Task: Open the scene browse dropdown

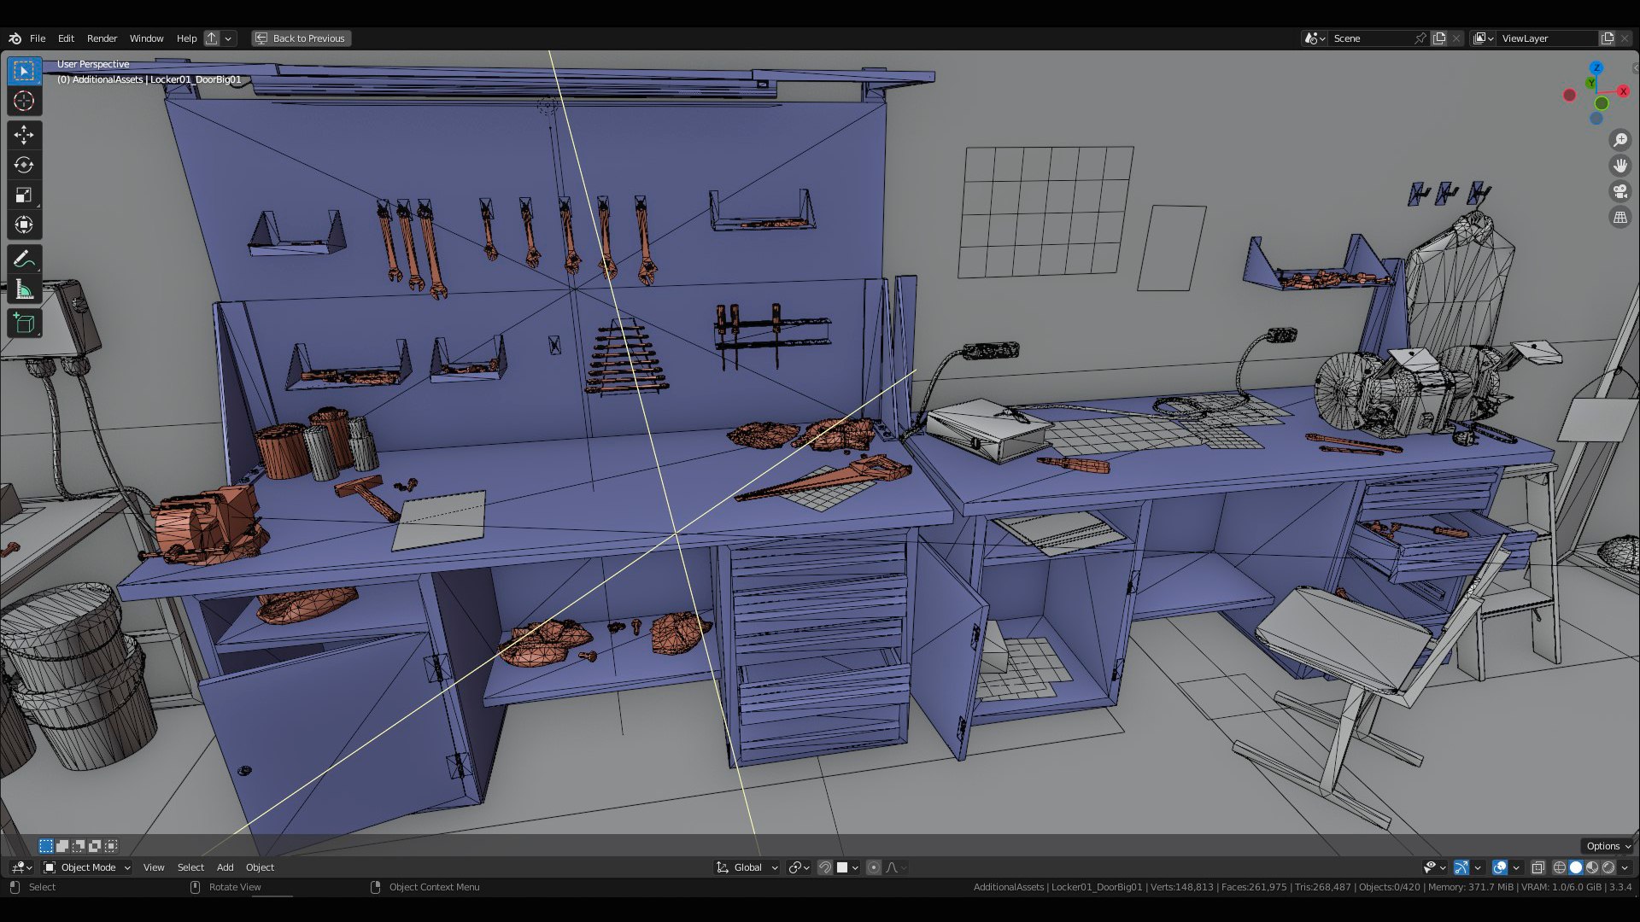Action: click(x=1314, y=38)
